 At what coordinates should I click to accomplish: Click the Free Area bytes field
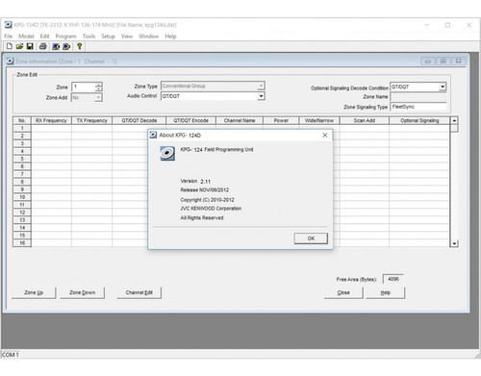(393, 279)
